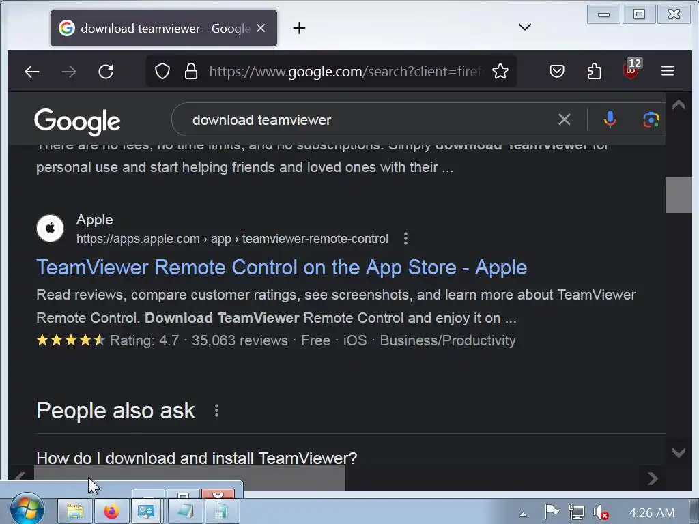Open network status tray icon
Screen dimensions: 699x524
pos(577,512)
